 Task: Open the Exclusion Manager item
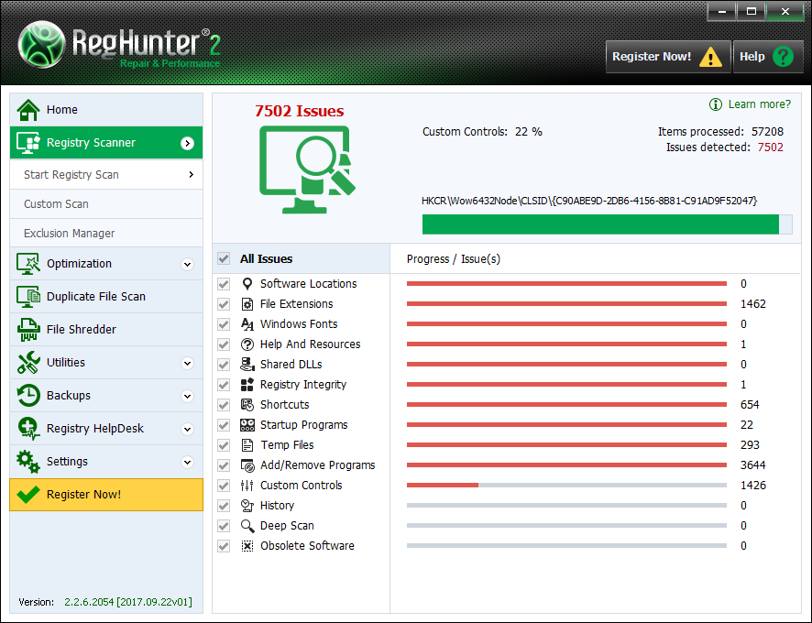[106, 233]
